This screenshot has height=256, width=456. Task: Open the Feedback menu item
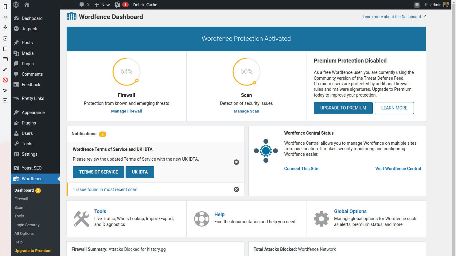click(35, 85)
